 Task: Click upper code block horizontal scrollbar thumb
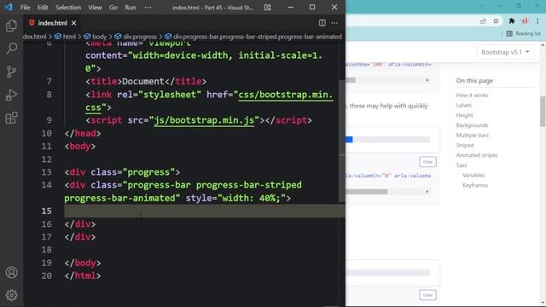(x=351, y=80)
